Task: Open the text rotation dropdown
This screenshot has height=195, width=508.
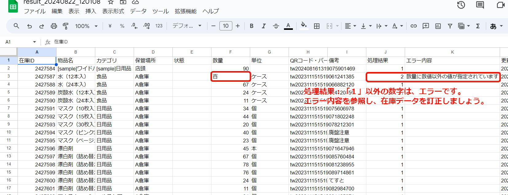Action: (397, 26)
